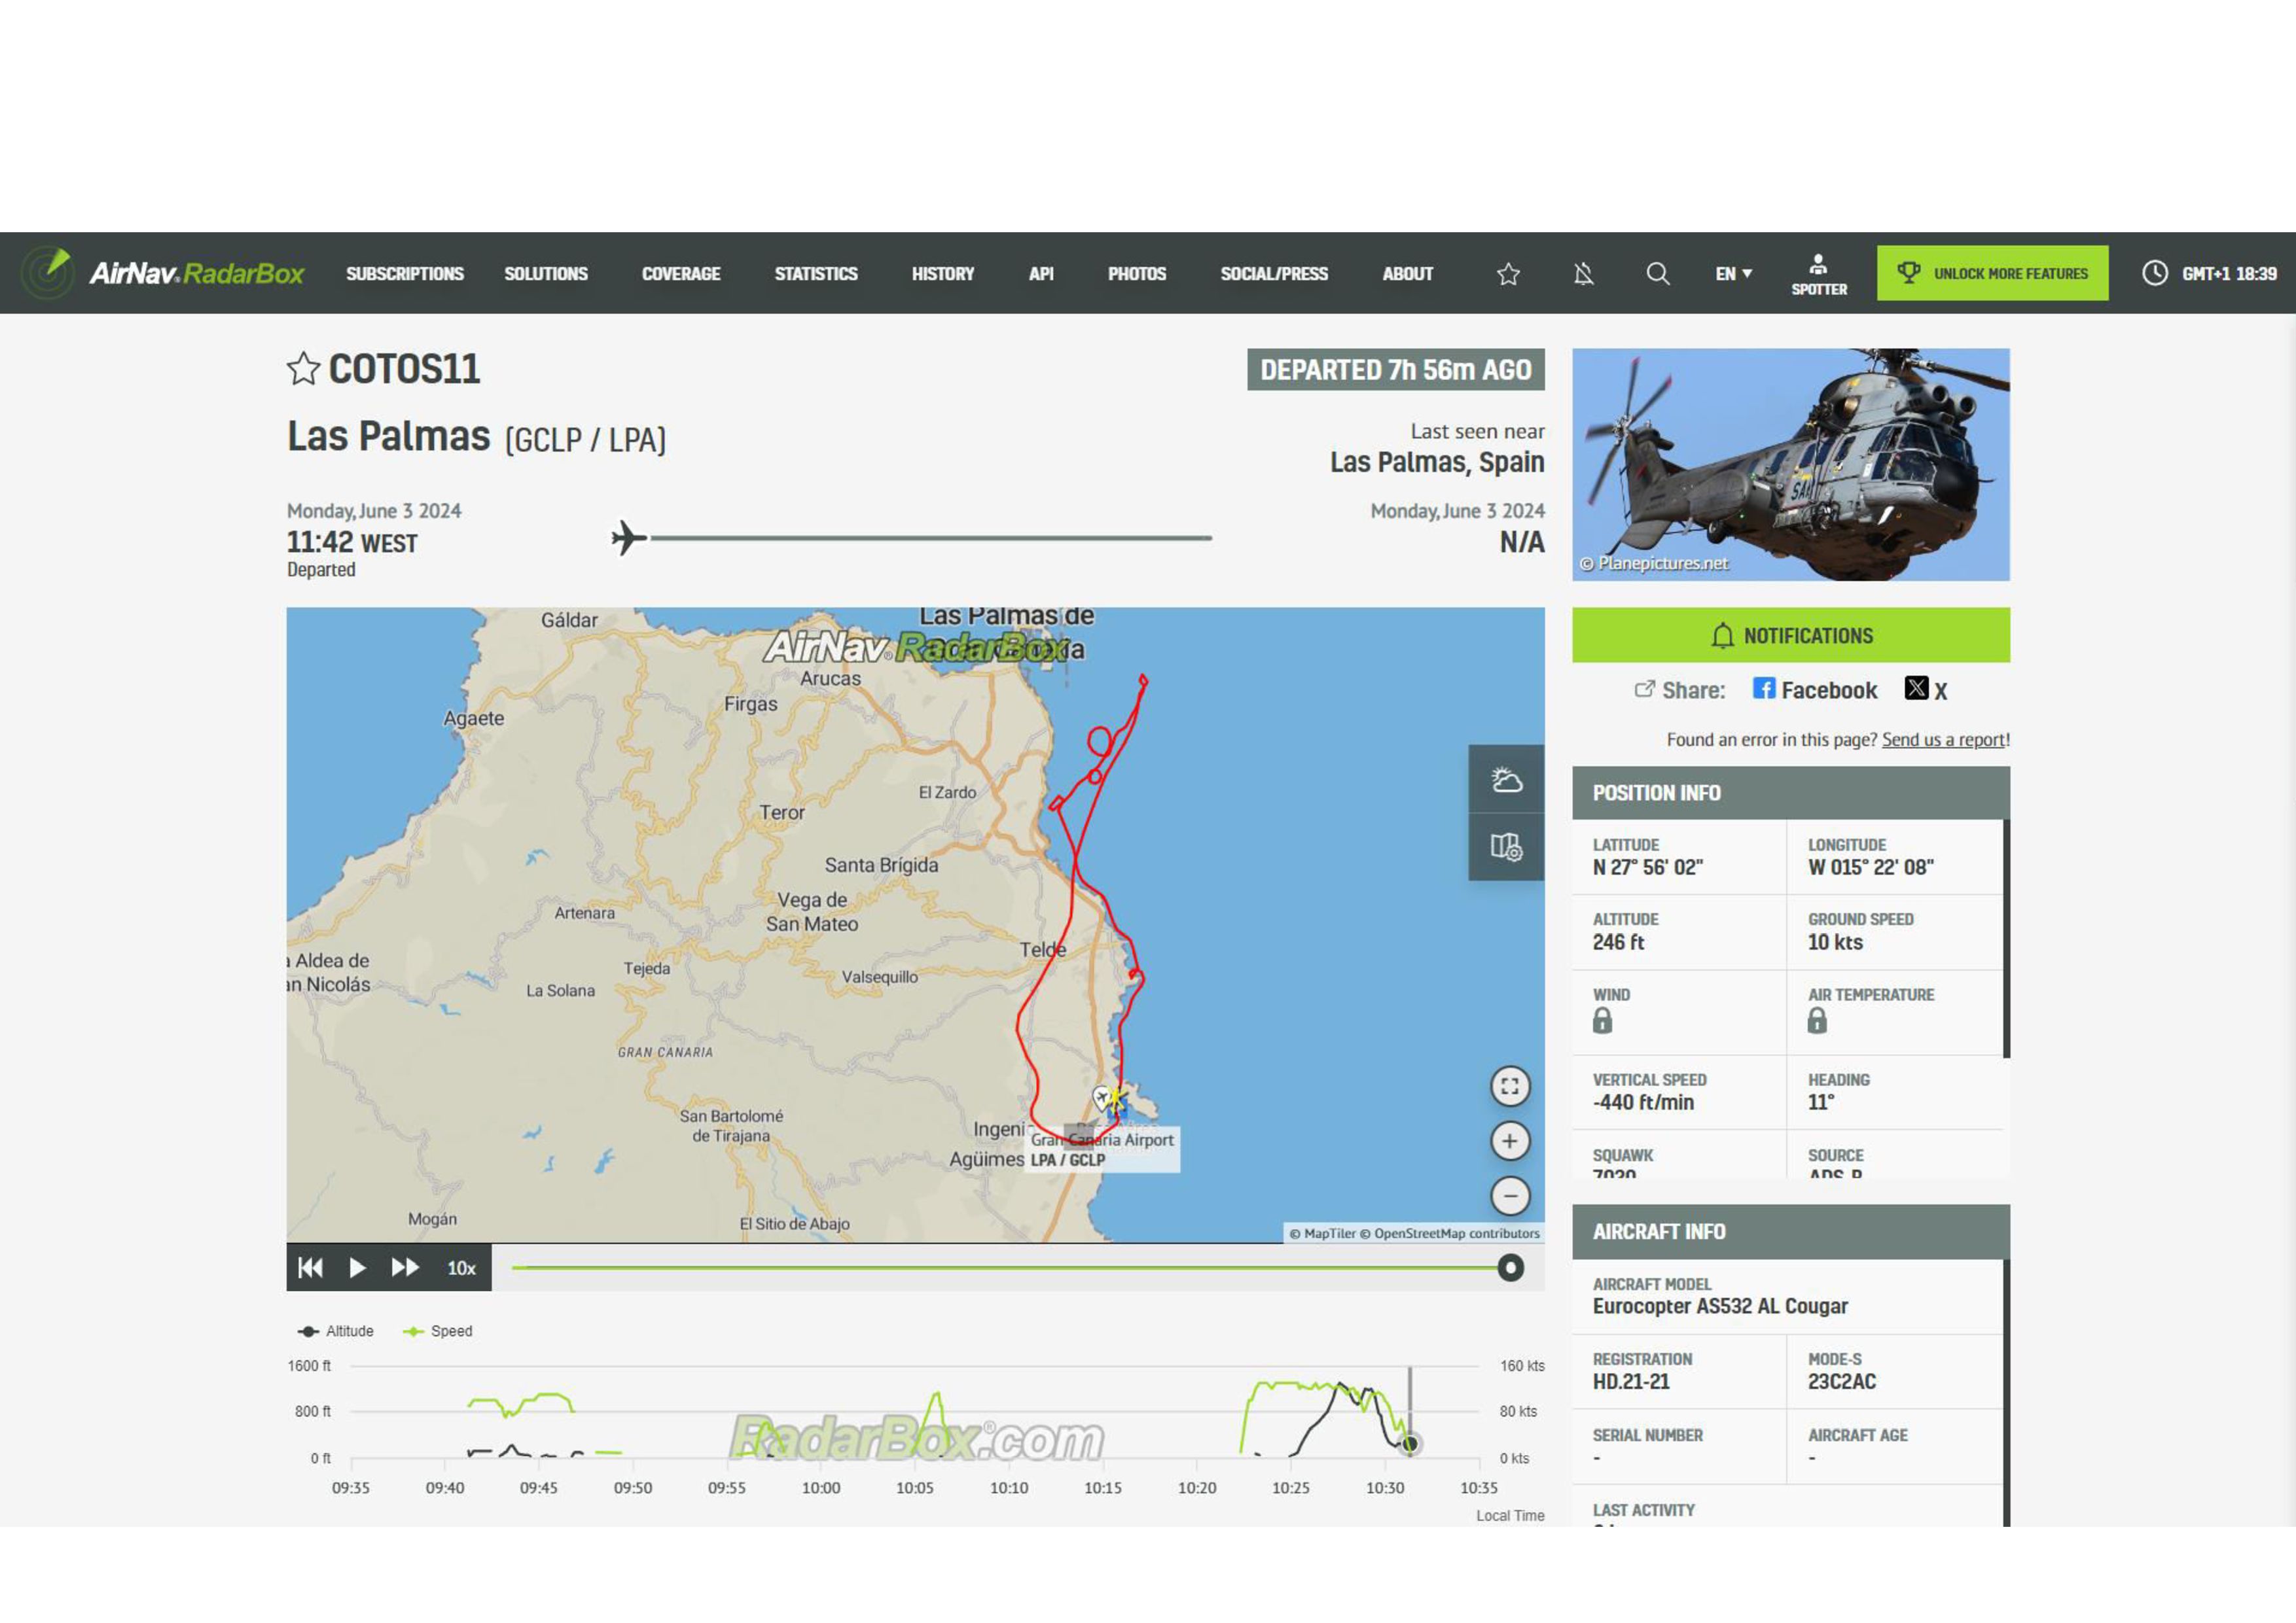
Task: Click the flight playback progress slider handle
Action: [1510, 1268]
